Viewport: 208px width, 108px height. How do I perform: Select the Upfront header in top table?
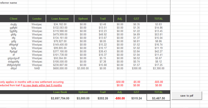pos(83,19)
